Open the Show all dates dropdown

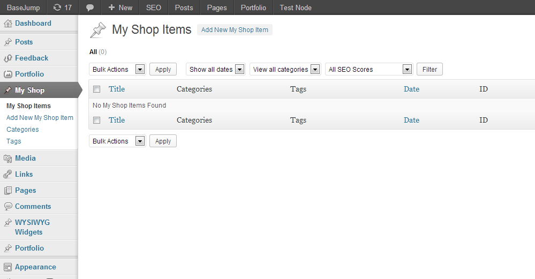(x=216, y=69)
